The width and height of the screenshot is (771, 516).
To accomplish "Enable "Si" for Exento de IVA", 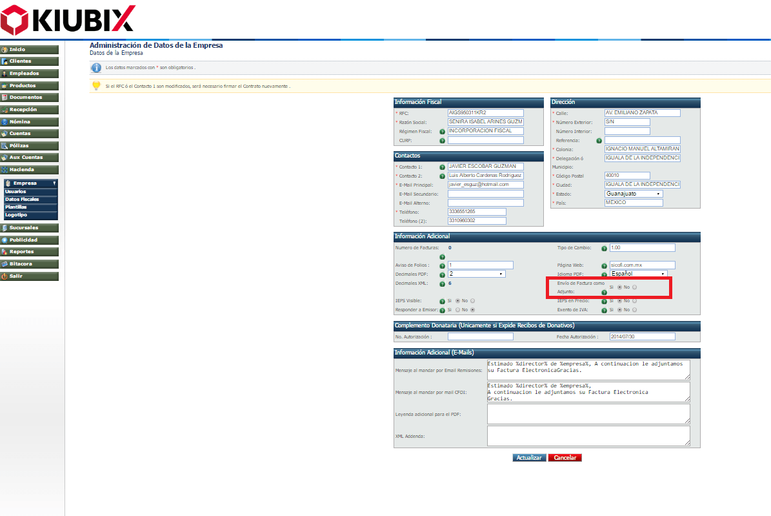I will [618, 309].
